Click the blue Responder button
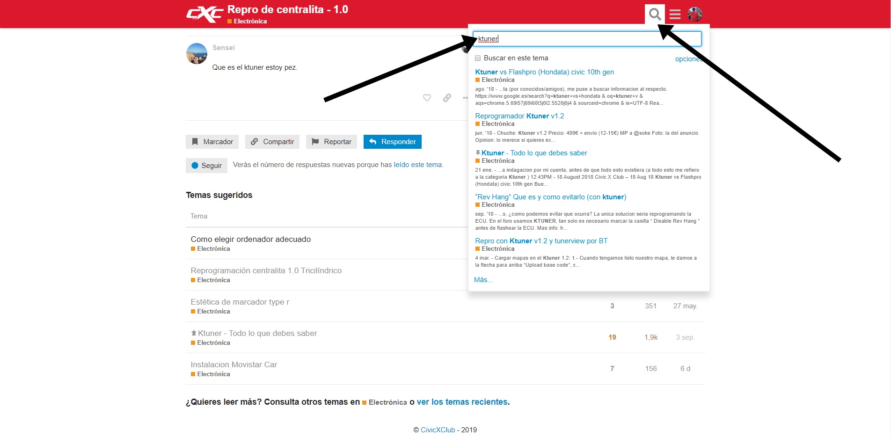The height and width of the screenshot is (437, 891). [x=393, y=142]
